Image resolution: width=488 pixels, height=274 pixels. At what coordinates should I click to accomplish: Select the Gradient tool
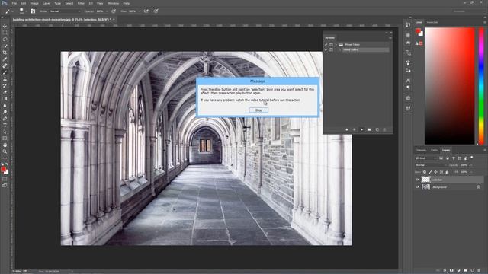(x=5, y=99)
